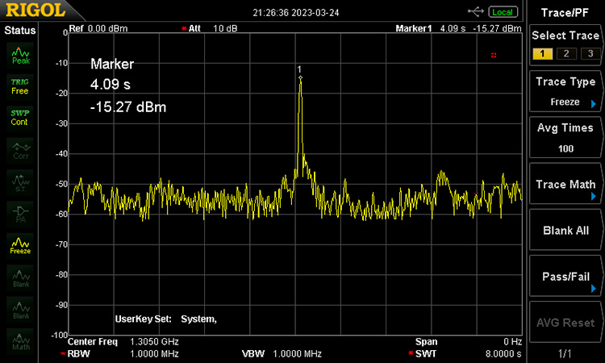Click the Select Trace menu label
The width and height of the screenshot is (605, 363).
click(x=565, y=35)
